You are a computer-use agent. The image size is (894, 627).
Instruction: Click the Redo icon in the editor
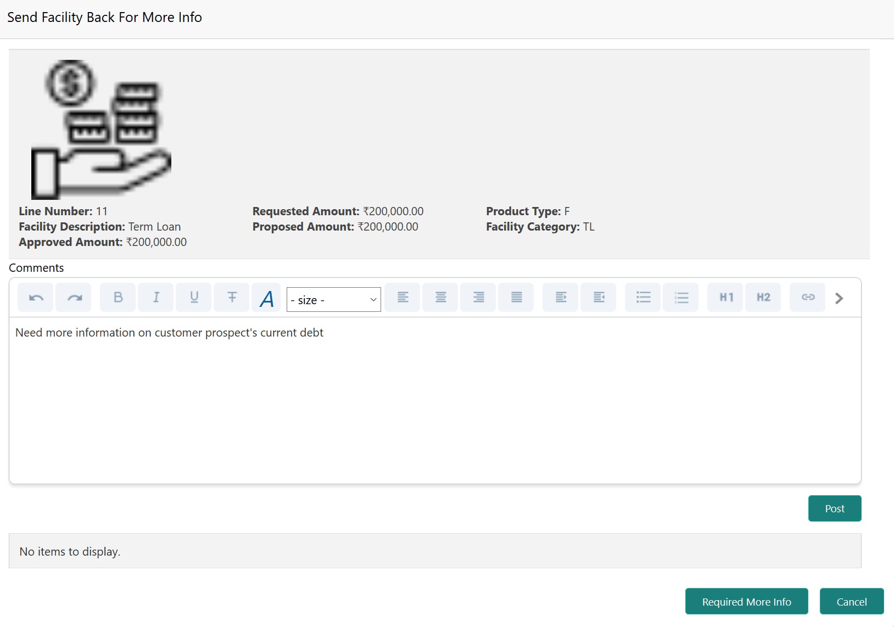pos(73,297)
